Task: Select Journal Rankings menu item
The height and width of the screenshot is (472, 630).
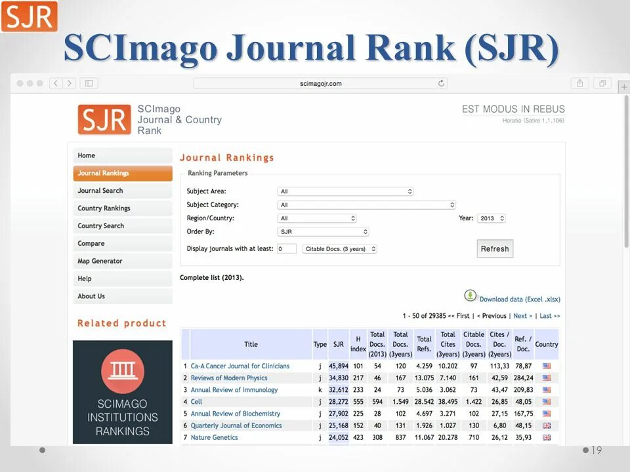Action: (x=123, y=173)
